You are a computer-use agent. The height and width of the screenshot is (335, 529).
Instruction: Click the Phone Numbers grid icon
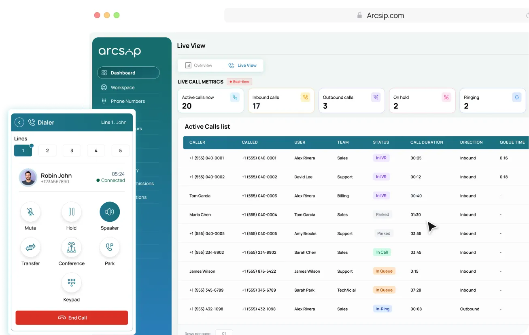(x=104, y=101)
